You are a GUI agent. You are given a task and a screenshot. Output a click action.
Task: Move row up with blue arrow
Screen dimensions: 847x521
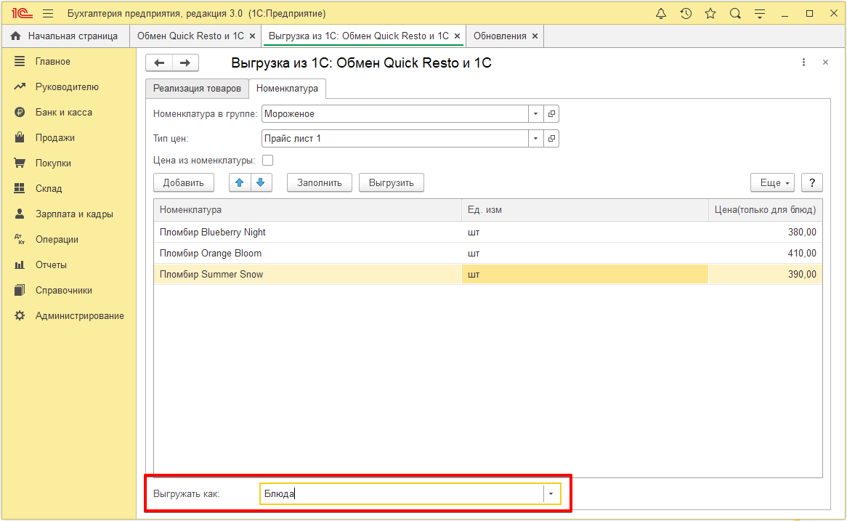tap(240, 182)
